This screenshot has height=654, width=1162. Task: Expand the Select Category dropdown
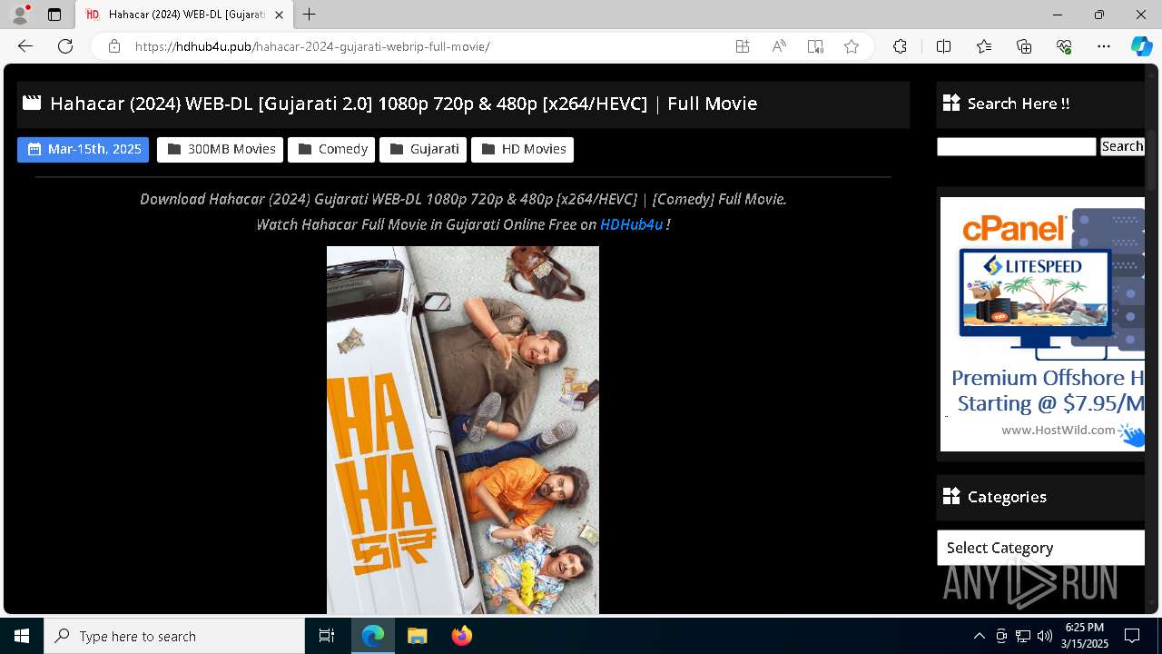(1040, 548)
